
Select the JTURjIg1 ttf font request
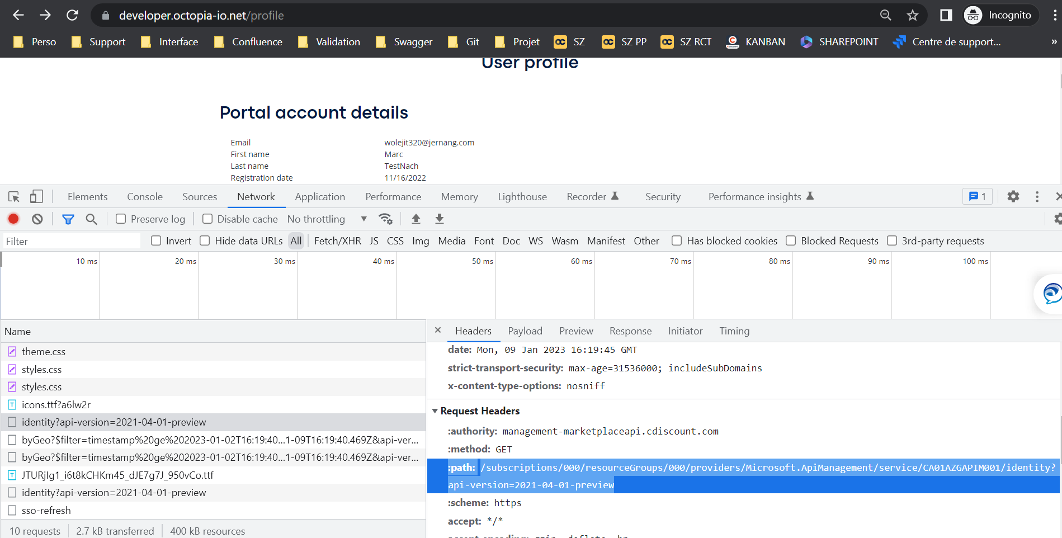tap(213, 475)
